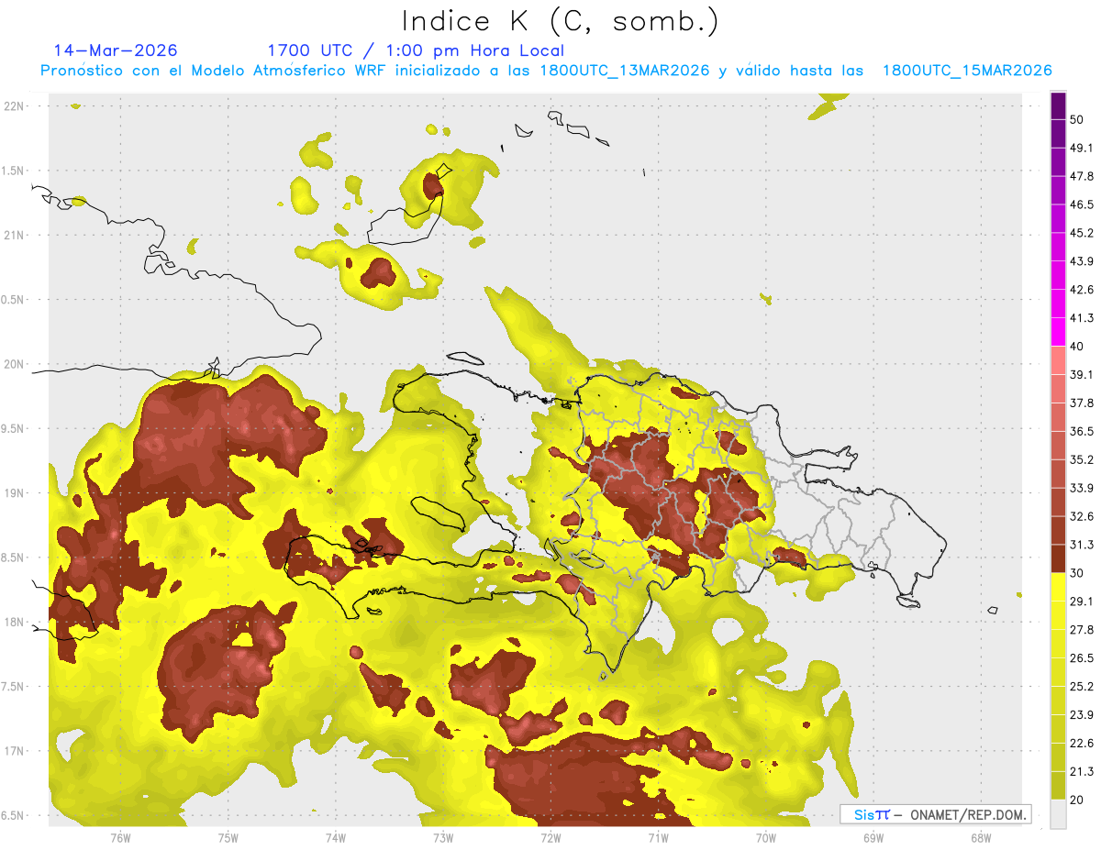1101x850 pixels.
Task: Click the validity end text "1800UTC_15MAR2026"
Action: click(966, 71)
